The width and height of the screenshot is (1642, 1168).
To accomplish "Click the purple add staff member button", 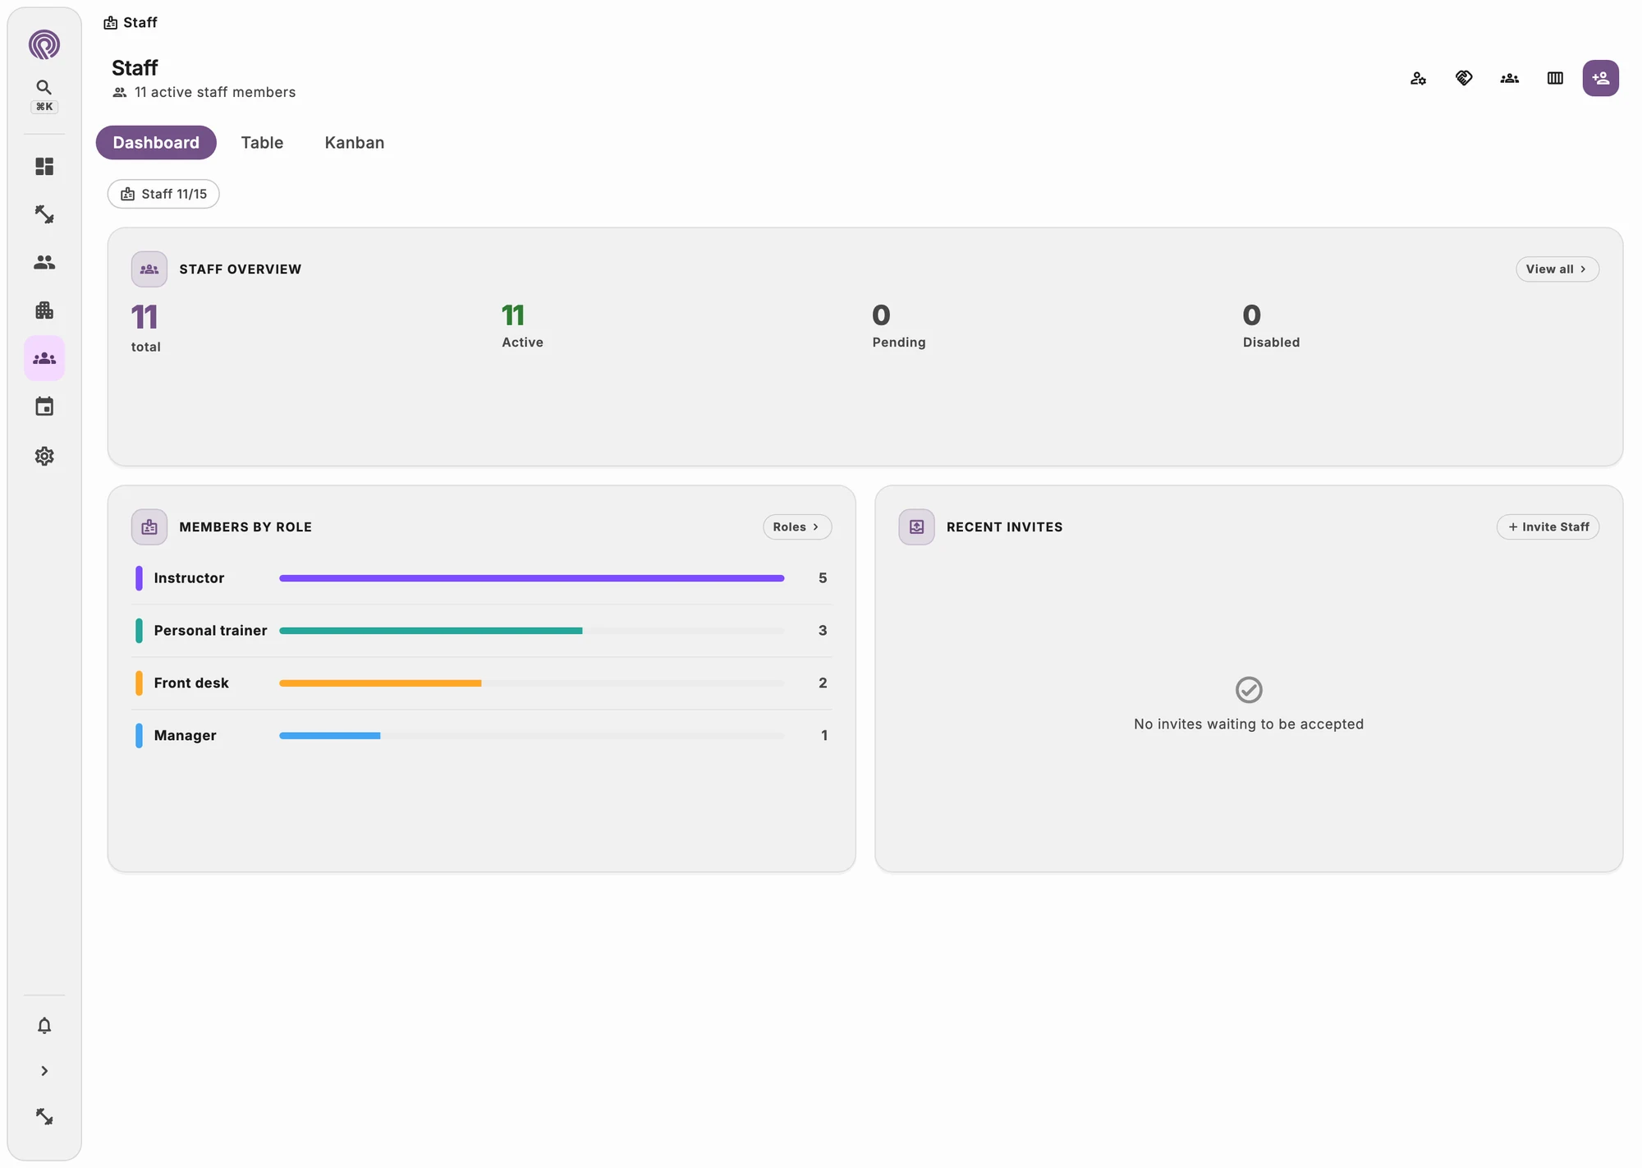I will click(1600, 78).
